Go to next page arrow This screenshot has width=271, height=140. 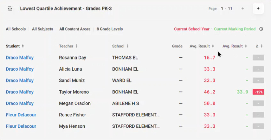(x=258, y=9)
